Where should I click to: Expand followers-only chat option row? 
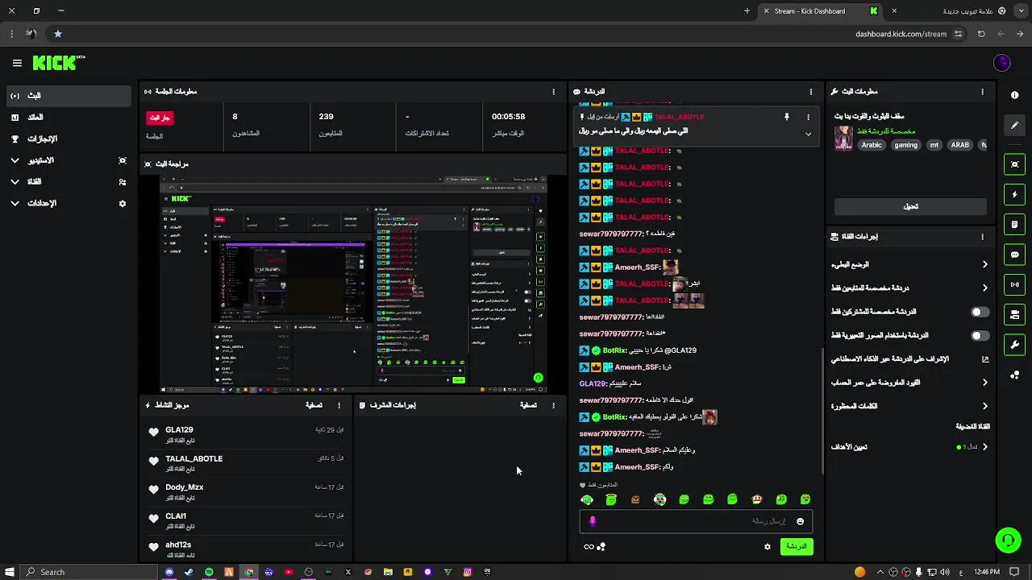coord(910,288)
